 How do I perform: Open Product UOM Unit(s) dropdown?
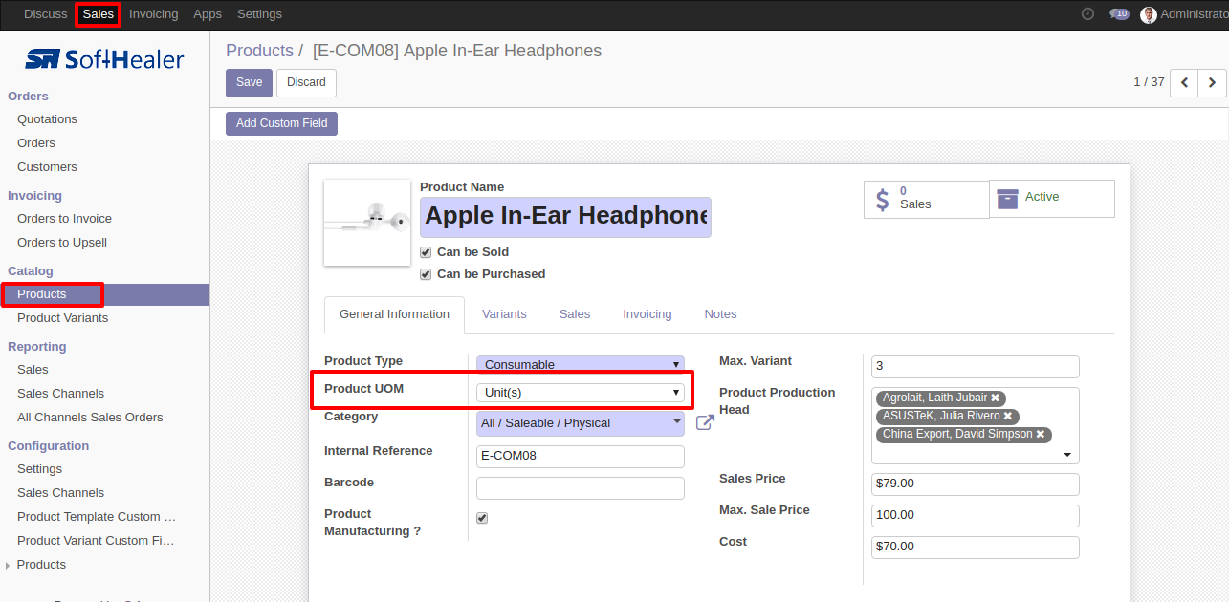tap(581, 393)
